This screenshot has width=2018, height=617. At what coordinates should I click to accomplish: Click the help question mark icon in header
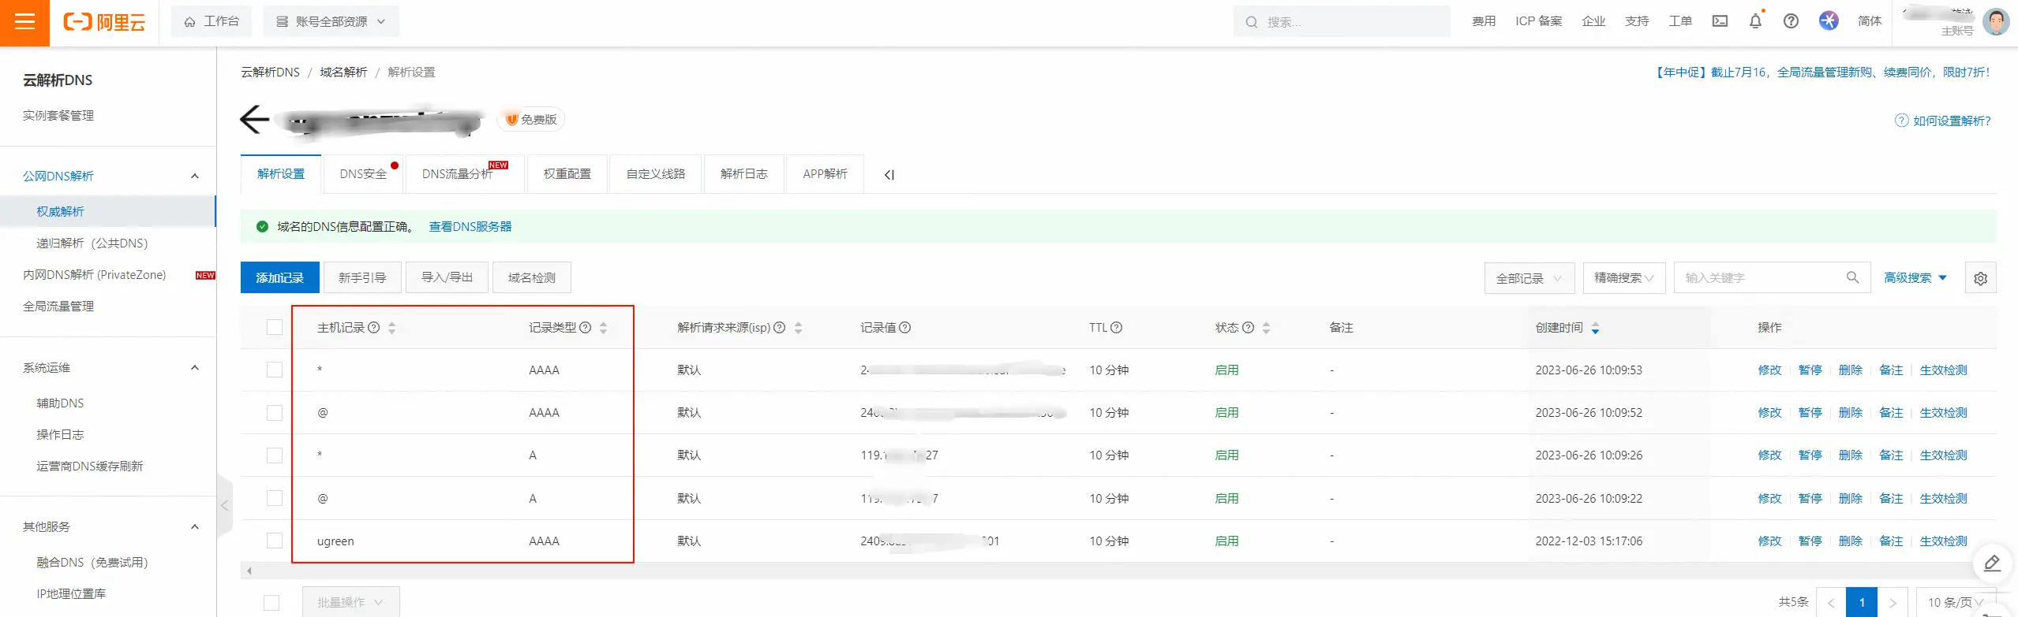1791,21
